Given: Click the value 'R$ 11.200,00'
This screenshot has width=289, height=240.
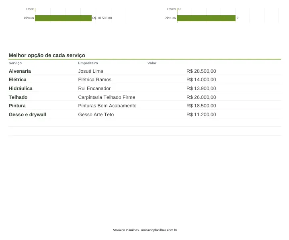Looking at the screenshot, I should pos(201,115).
